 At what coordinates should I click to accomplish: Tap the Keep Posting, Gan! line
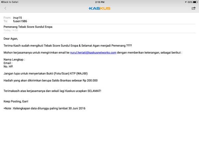[16, 101]
